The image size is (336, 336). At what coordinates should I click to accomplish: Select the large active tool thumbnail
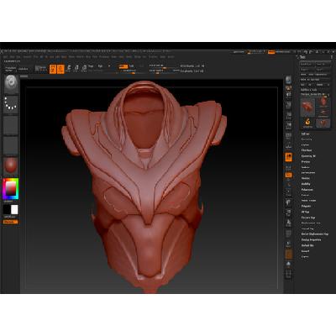[307, 108]
